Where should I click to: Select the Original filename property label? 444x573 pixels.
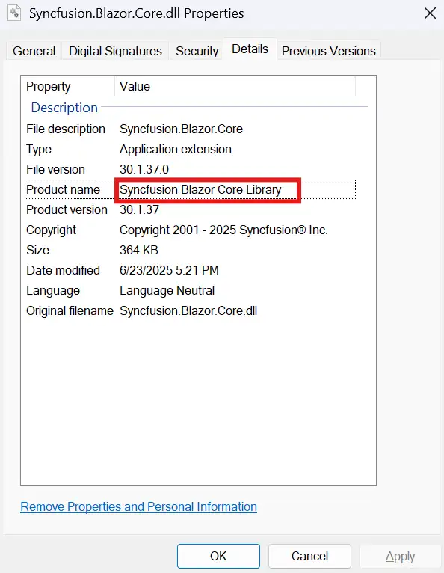coord(70,310)
